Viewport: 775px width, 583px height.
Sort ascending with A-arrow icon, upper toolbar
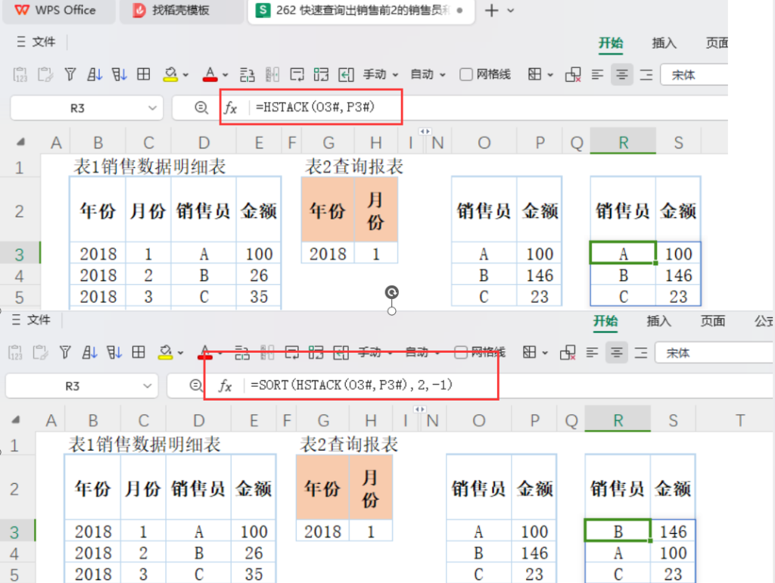click(95, 75)
